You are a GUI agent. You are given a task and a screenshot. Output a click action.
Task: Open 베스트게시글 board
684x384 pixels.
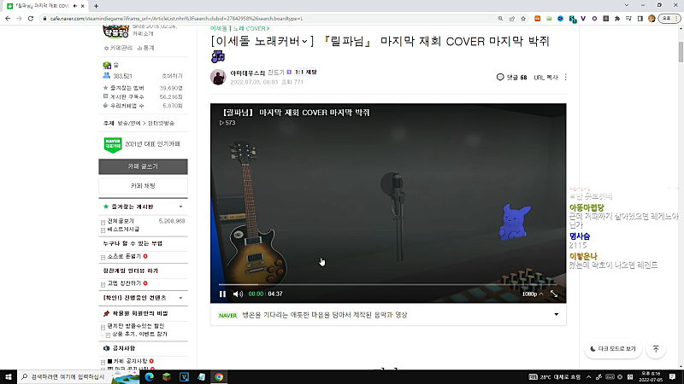pos(123,229)
